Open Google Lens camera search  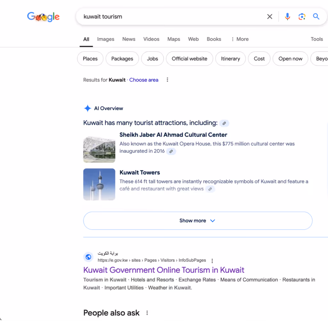tap(302, 17)
